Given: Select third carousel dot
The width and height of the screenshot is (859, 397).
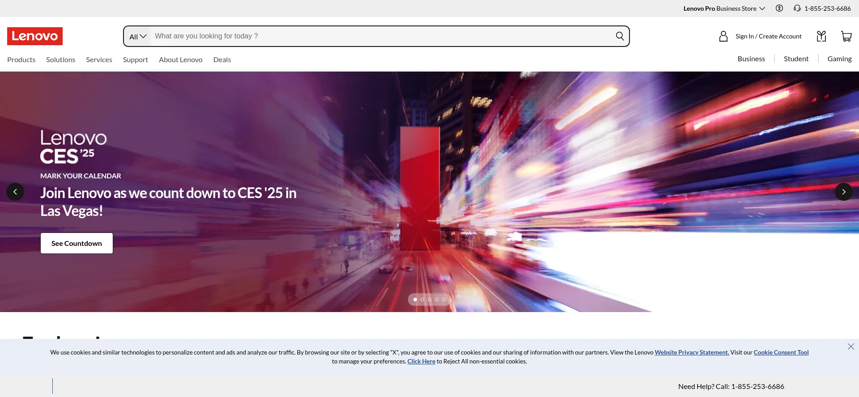Looking at the screenshot, I should point(429,300).
